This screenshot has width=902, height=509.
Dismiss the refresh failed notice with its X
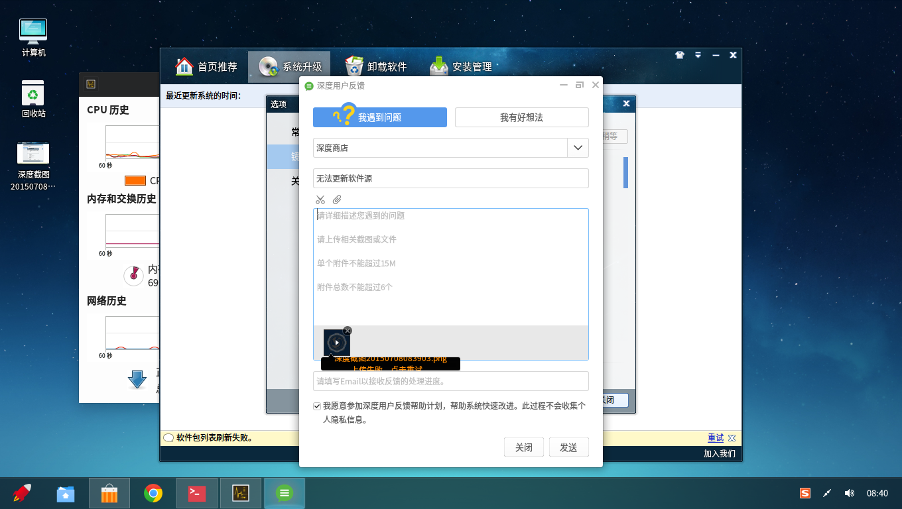click(x=732, y=438)
